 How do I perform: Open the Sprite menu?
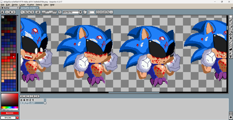click(x=14, y=5)
